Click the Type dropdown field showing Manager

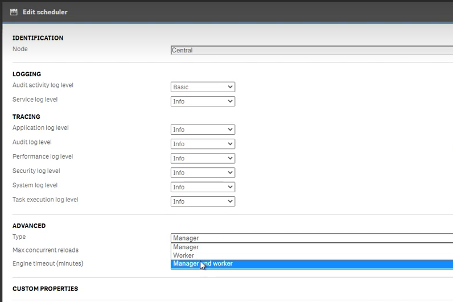[x=312, y=238]
